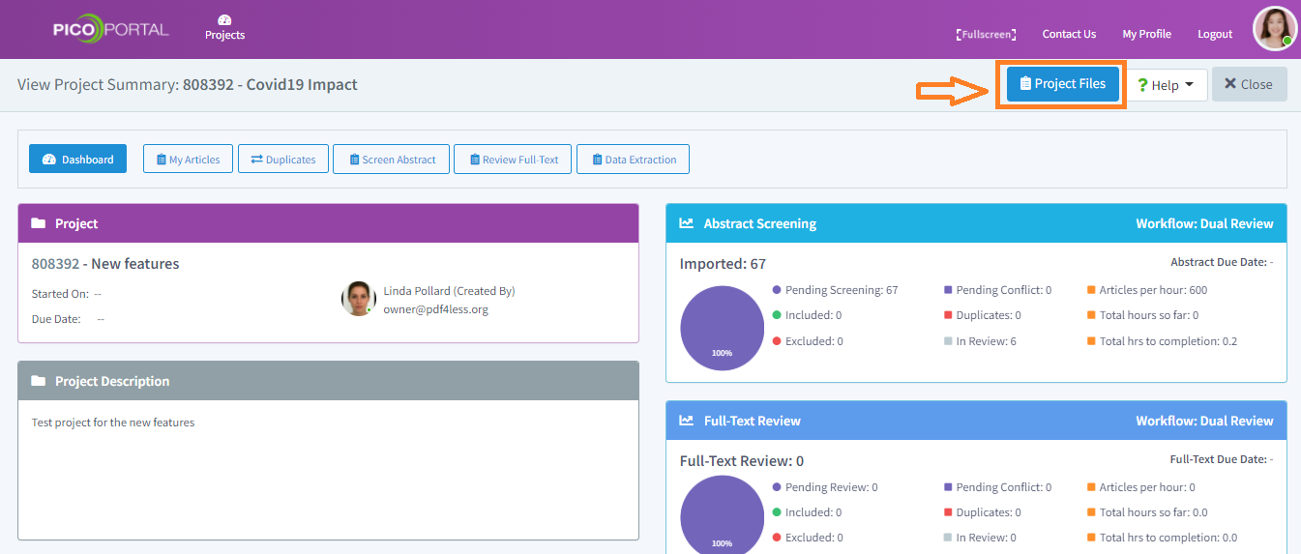Viewport: 1301px width, 554px height.
Task: Select the Dashboard tab
Action: click(x=77, y=160)
